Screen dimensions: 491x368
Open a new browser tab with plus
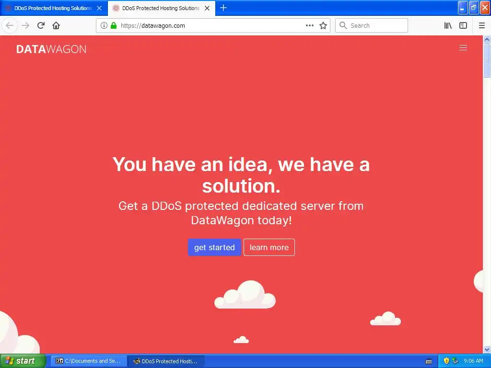[223, 8]
